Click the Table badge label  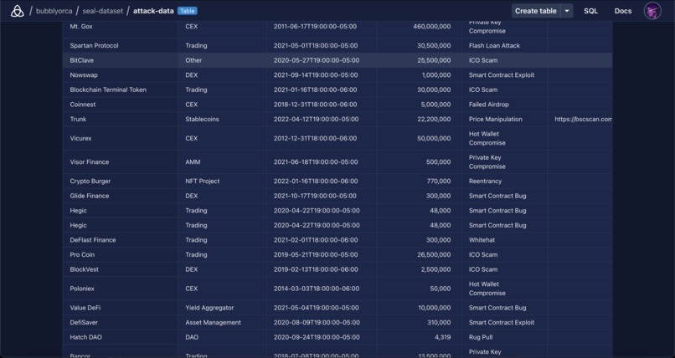point(188,11)
